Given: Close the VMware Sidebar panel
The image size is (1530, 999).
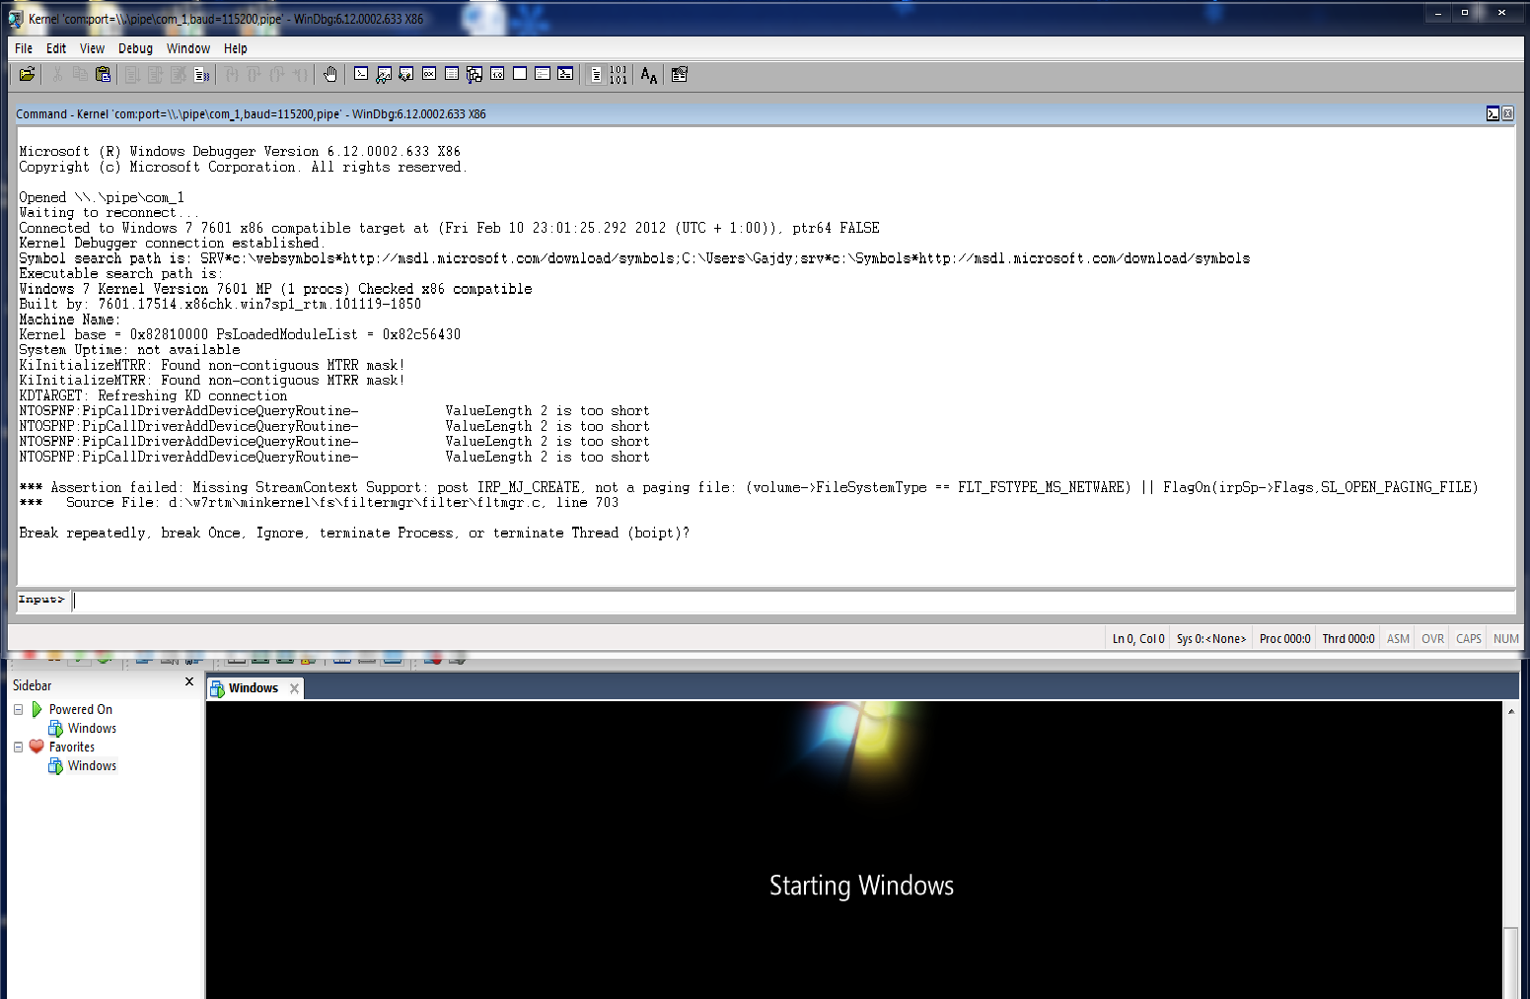Looking at the screenshot, I should click(189, 682).
